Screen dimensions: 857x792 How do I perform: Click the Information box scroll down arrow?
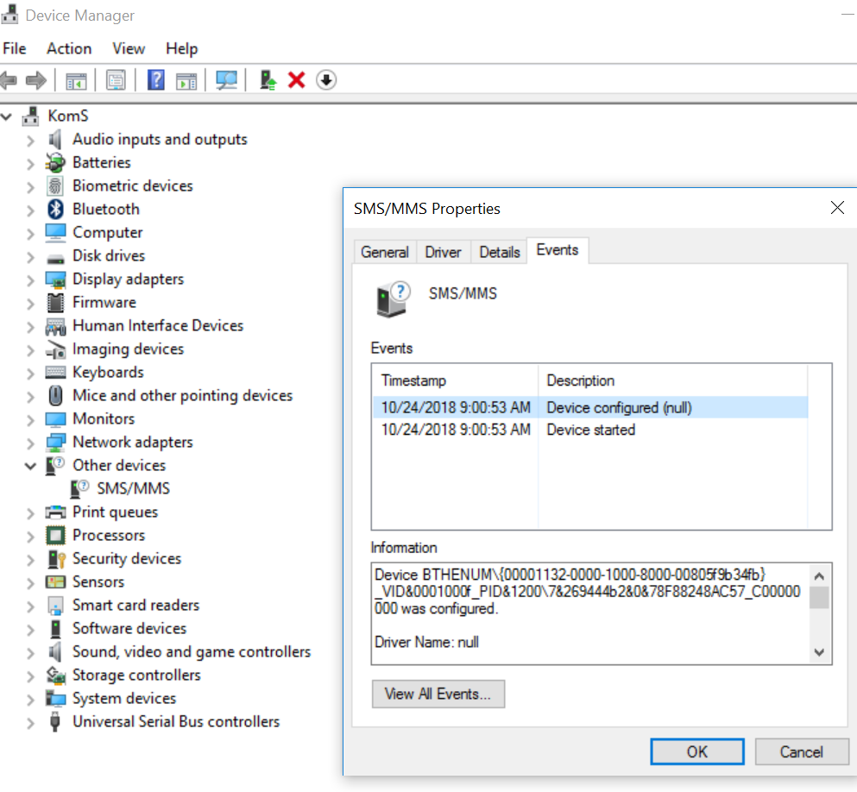[x=819, y=652]
